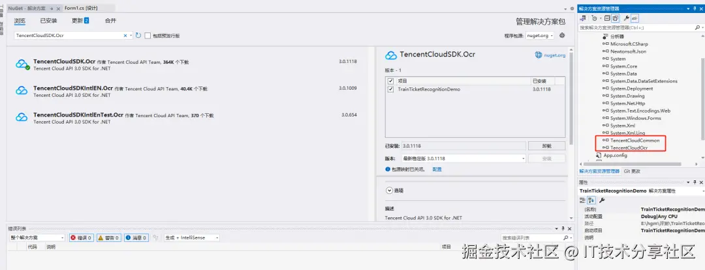Viewport: 705px width, 270px height.
Task: Switch to the Git Changes tab
Action: (632, 171)
